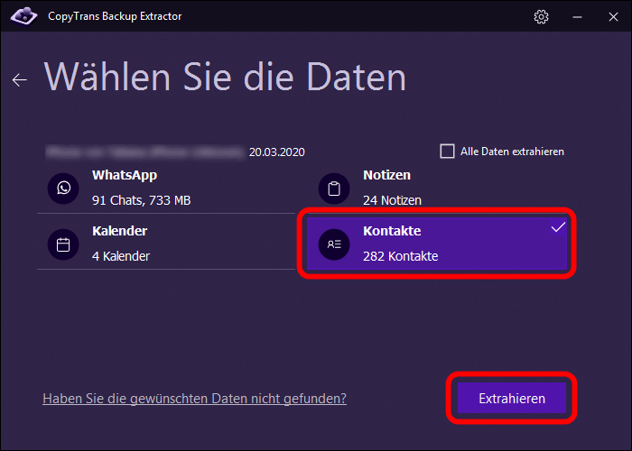
Task: Click the 'Wählen Sie die Daten' heading
Action: click(225, 77)
